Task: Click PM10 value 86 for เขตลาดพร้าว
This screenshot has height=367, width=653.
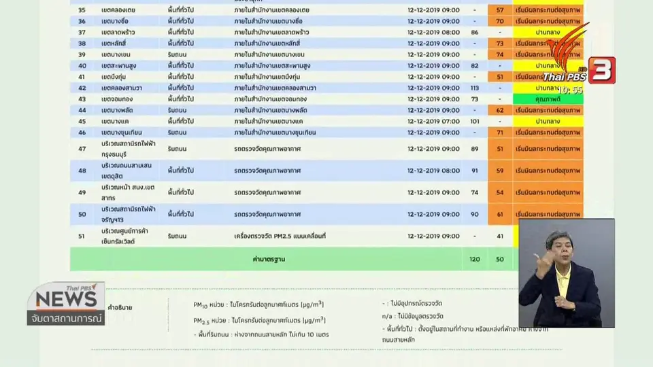Action: (x=474, y=33)
